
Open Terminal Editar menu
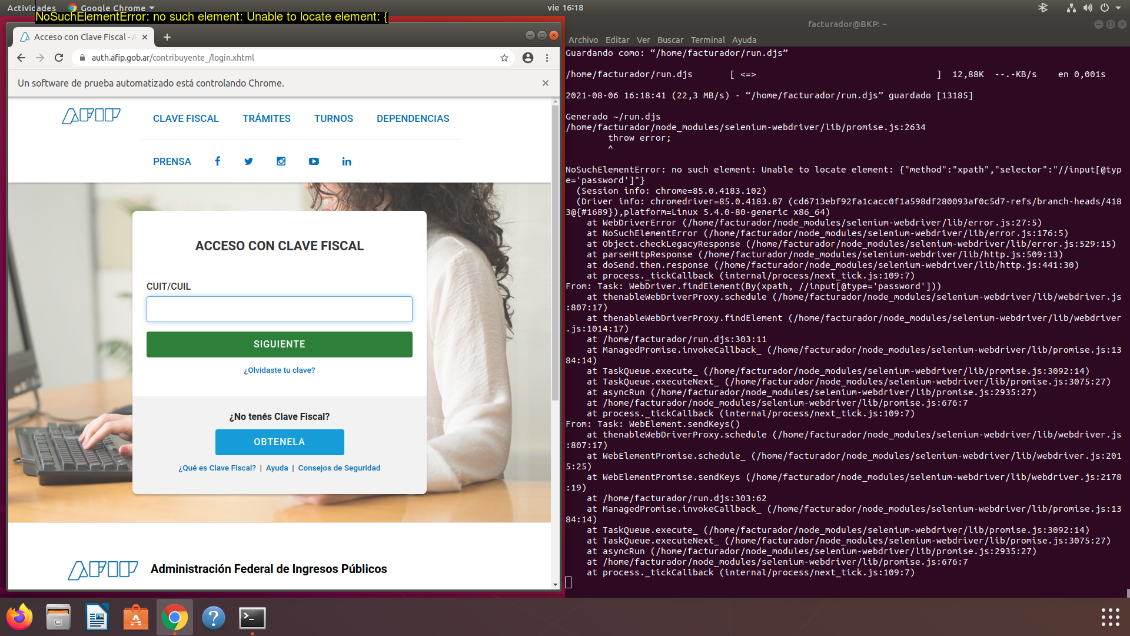[x=617, y=40]
